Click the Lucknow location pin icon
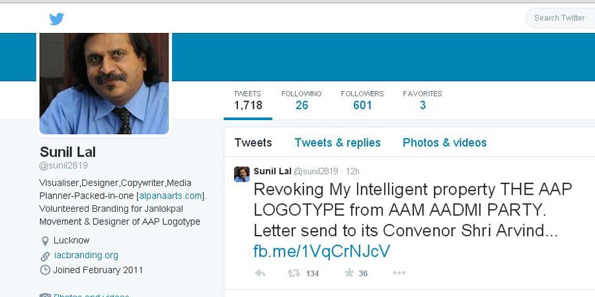The height and width of the screenshot is (297, 595). click(45, 241)
